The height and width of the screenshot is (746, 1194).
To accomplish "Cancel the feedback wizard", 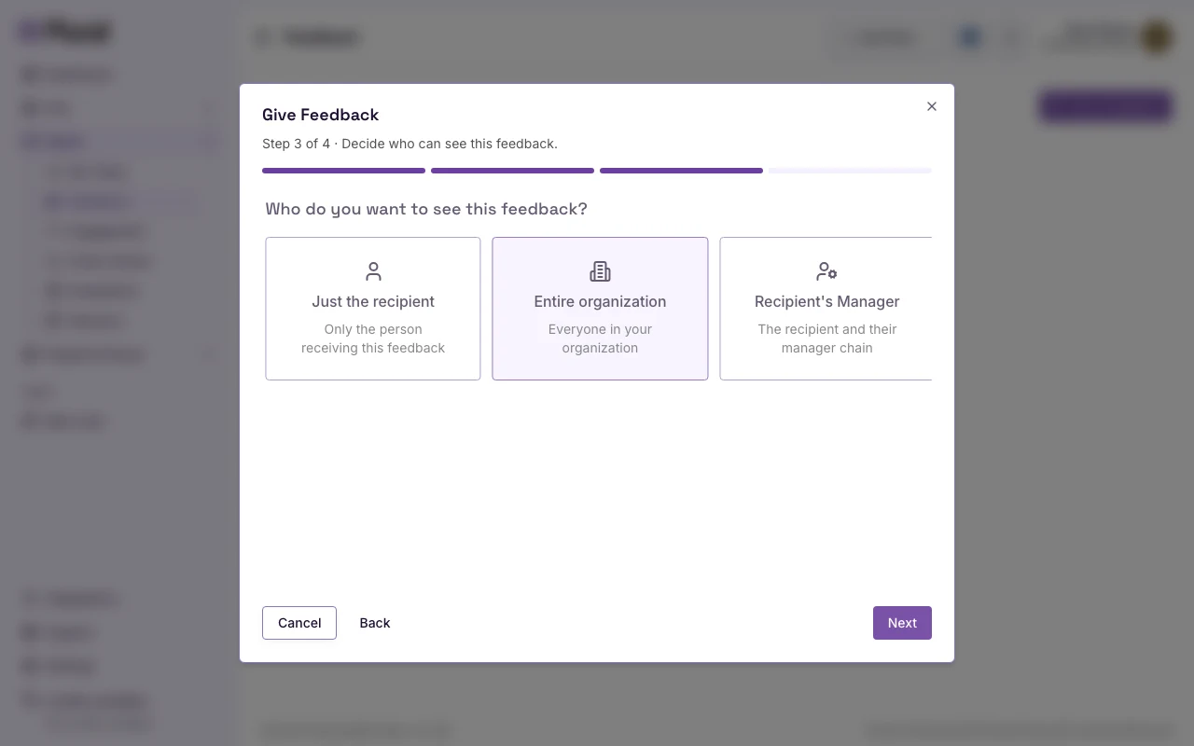I will coord(299,623).
